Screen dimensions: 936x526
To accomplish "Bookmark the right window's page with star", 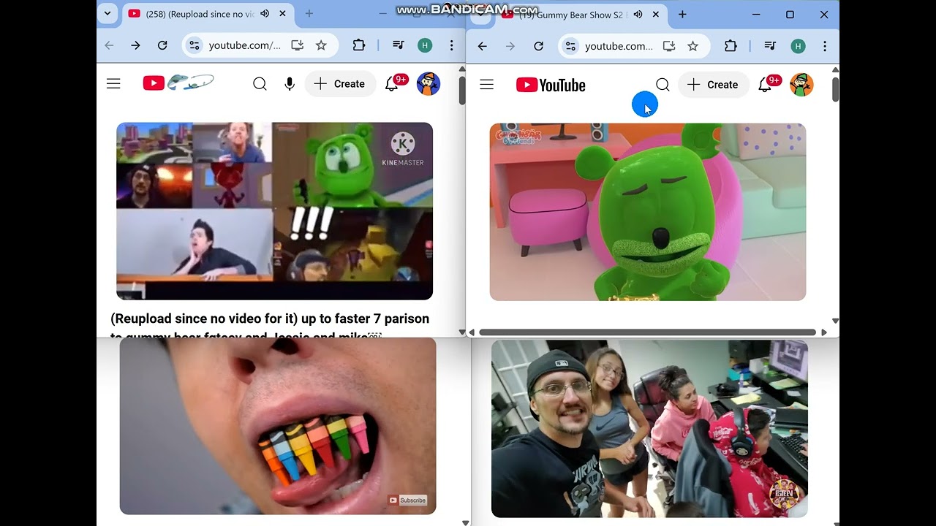I will [x=693, y=46].
